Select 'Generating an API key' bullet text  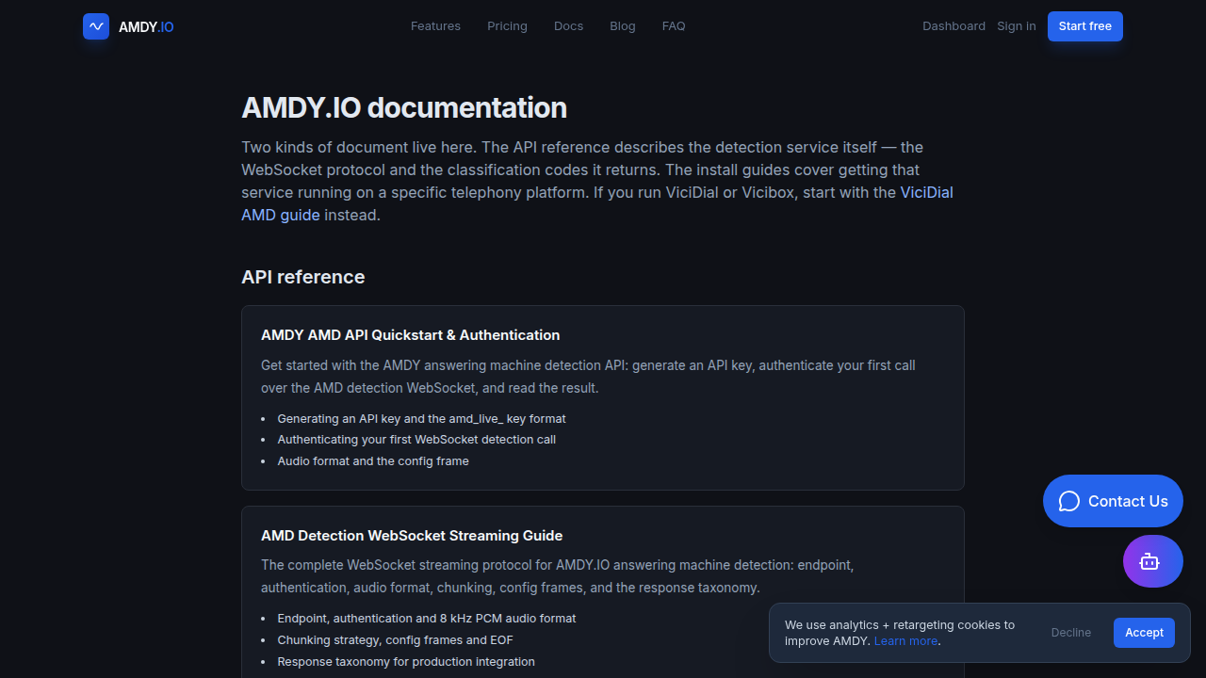pyautogui.click(x=421, y=418)
